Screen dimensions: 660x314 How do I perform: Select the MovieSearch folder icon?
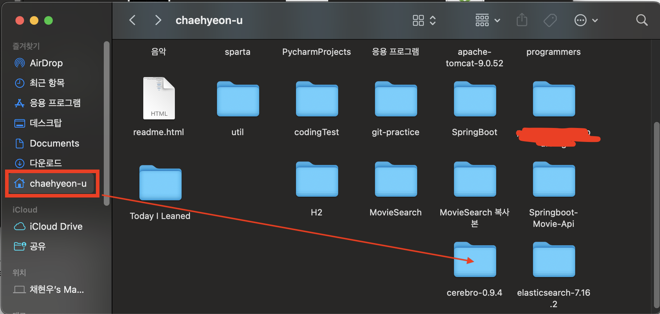[x=396, y=179]
